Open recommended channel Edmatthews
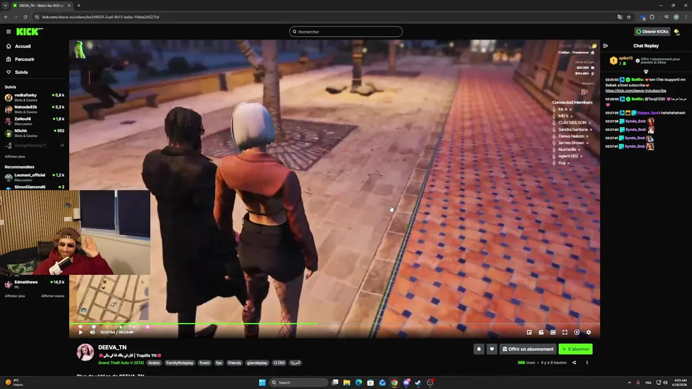Image resolution: width=692 pixels, height=389 pixels. (x=35, y=284)
